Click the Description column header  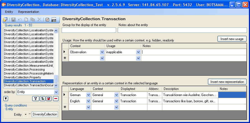pyautogui.click(x=190, y=89)
